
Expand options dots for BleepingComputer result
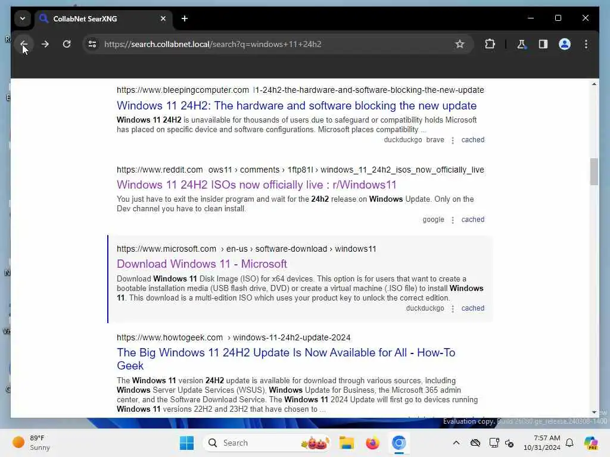click(453, 140)
